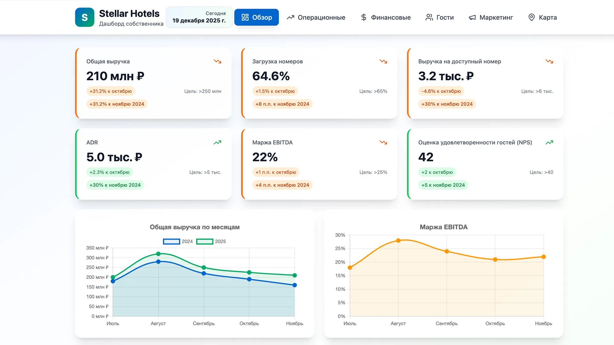Click the green S logo of Stellar Hotels

point(84,17)
